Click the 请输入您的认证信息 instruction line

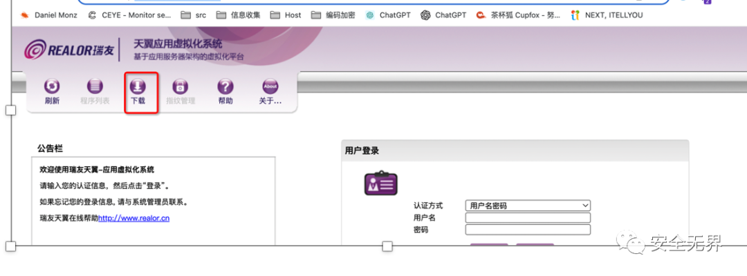point(104,186)
